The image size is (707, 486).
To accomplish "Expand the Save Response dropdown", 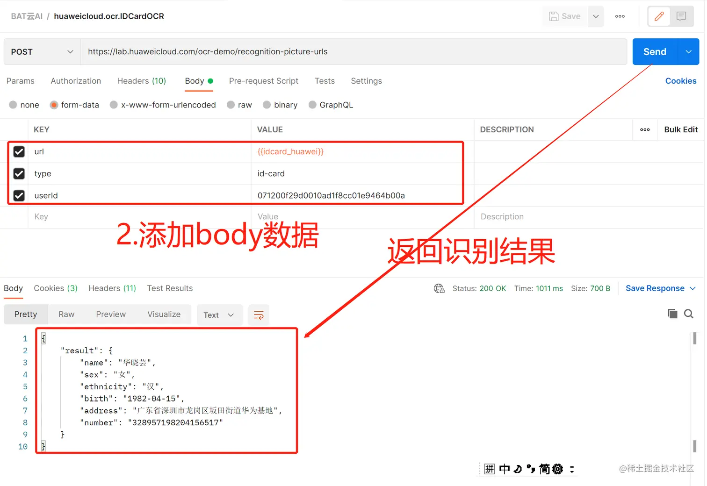I will click(693, 288).
